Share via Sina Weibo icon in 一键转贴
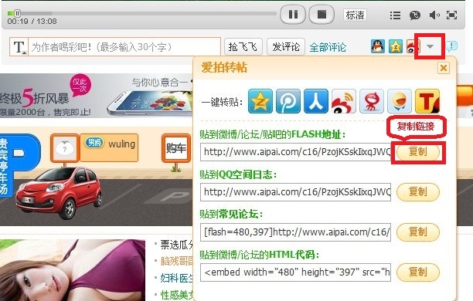This screenshot has height=301, width=473. point(344,101)
